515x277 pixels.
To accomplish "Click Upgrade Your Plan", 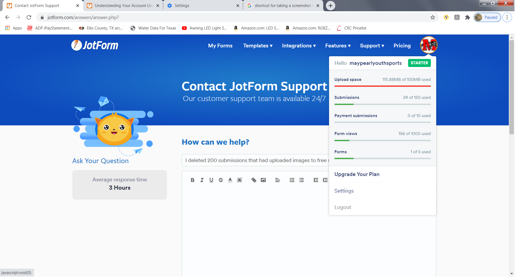I will tap(357, 174).
